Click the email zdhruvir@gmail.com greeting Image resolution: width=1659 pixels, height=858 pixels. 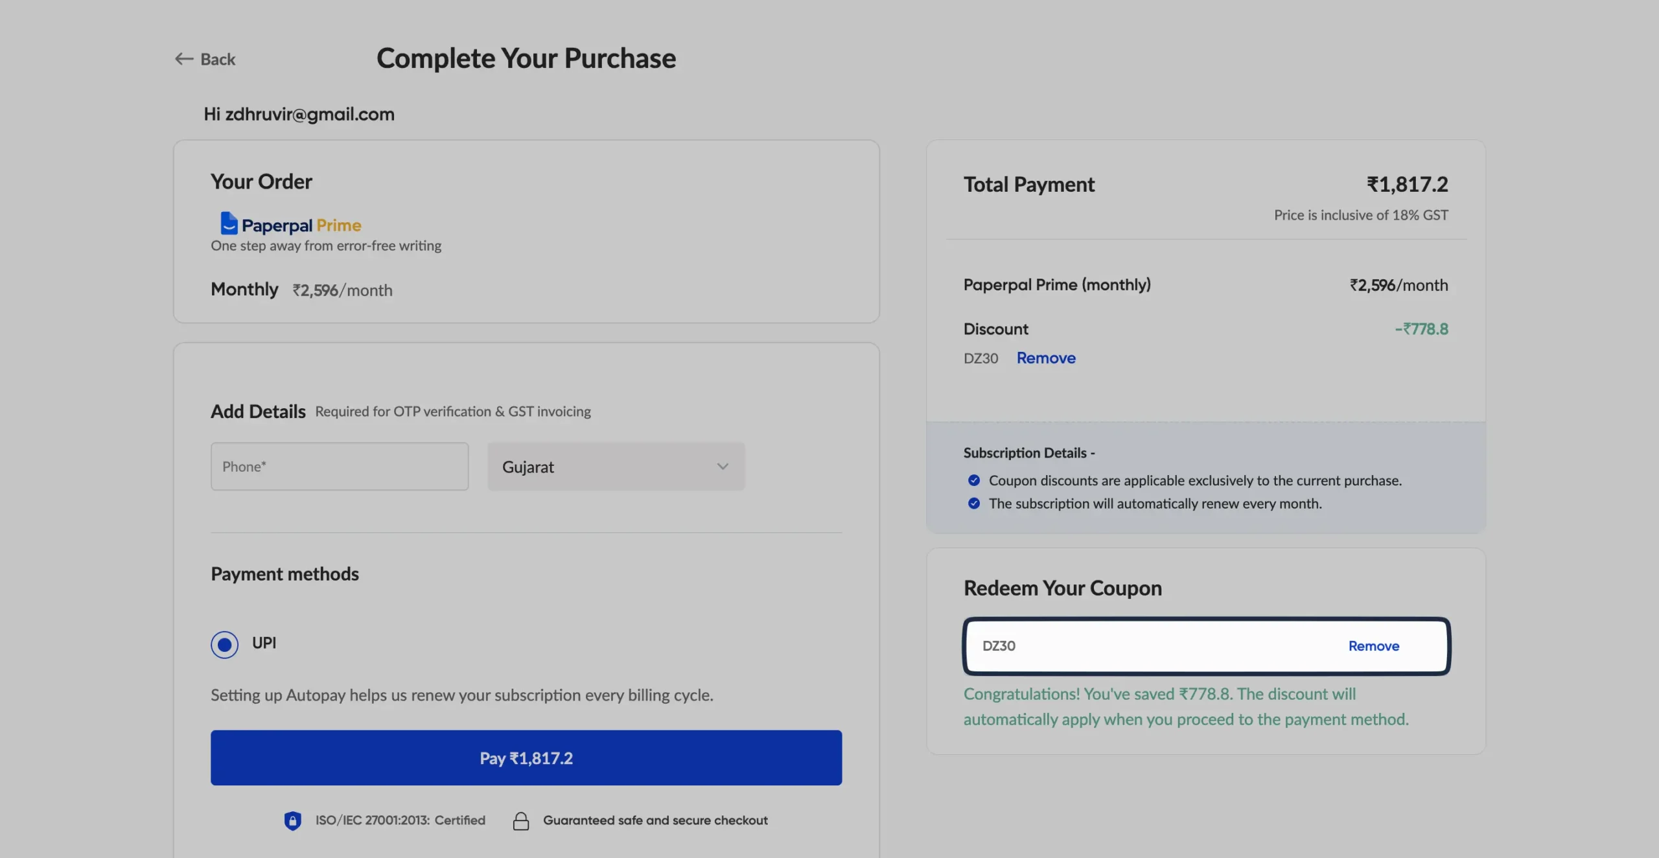[x=299, y=115]
